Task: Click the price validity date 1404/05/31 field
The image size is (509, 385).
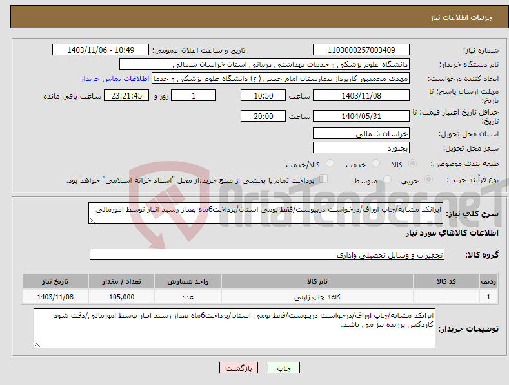Action: [x=361, y=116]
